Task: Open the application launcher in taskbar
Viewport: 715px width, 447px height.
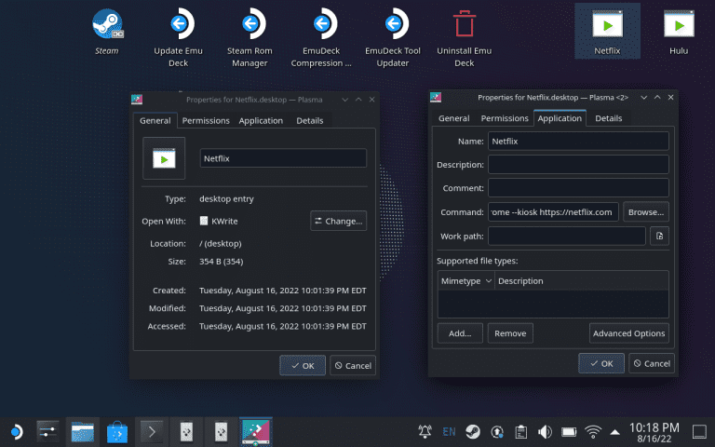Action: 16,431
